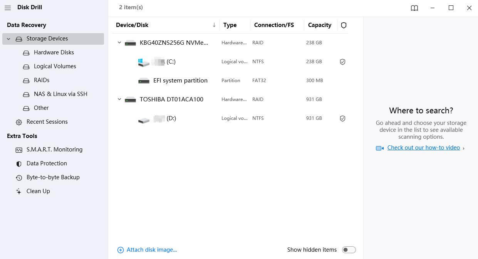This screenshot has height=259, width=478.
Task: Select the (C:) logical volume label
Action: (x=171, y=62)
